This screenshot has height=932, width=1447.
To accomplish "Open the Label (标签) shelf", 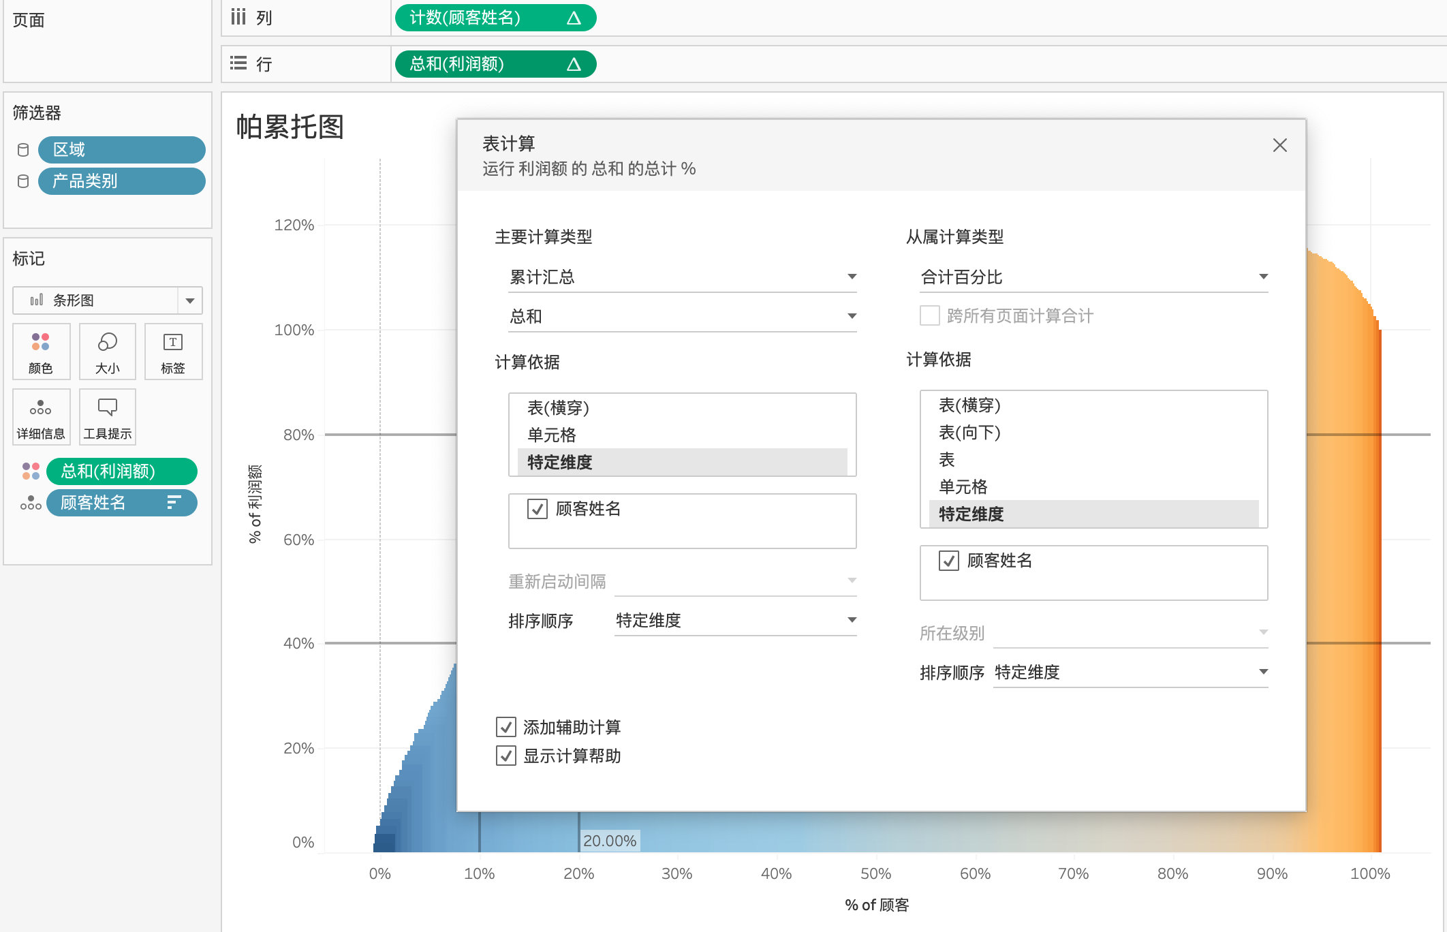I will pos(173,352).
